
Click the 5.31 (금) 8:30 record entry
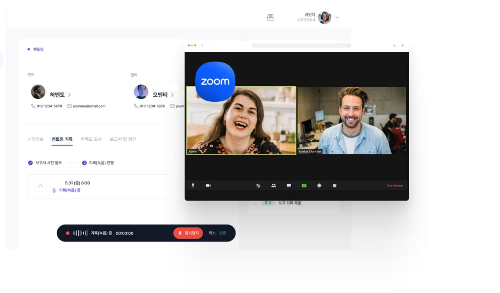pyautogui.click(x=99, y=187)
